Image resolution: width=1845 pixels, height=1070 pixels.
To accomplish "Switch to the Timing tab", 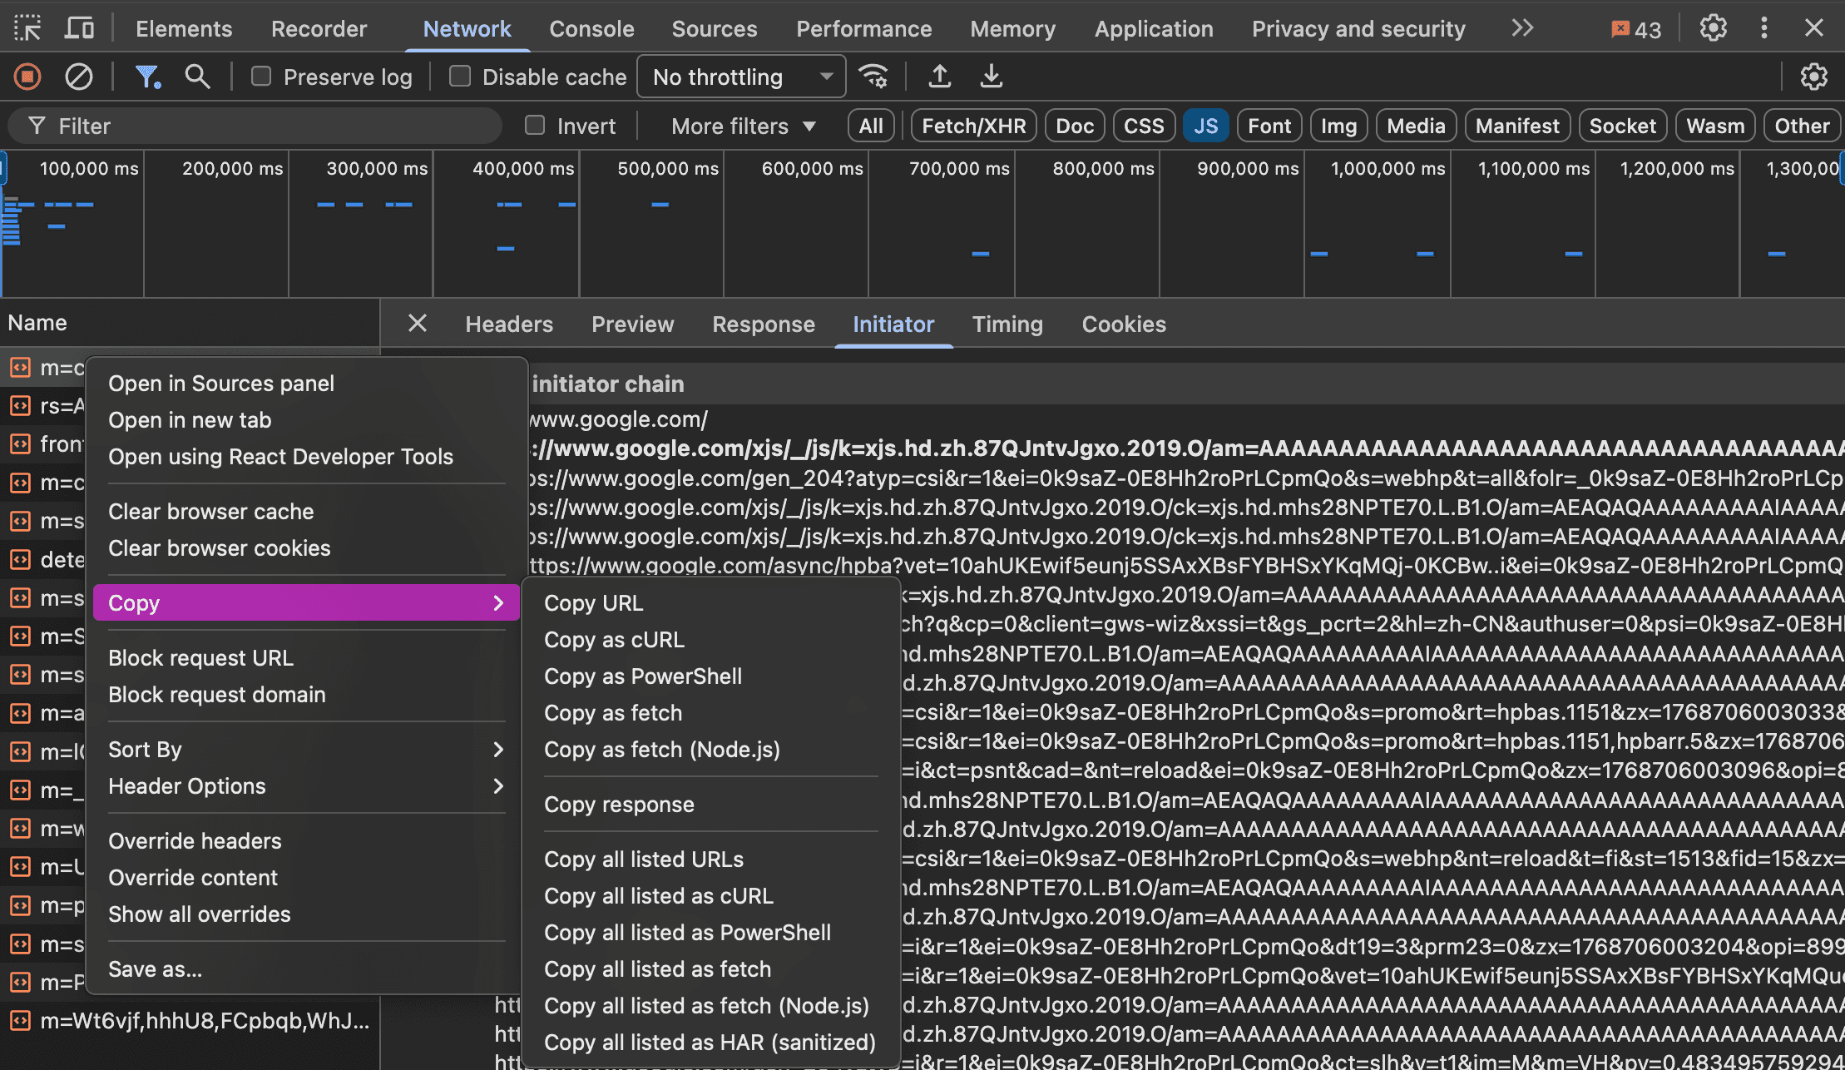I will pyautogui.click(x=1007, y=324).
